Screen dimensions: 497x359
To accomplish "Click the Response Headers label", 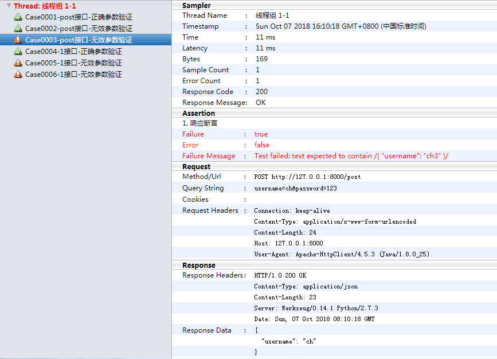I will pyautogui.click(x=214, y=275).
